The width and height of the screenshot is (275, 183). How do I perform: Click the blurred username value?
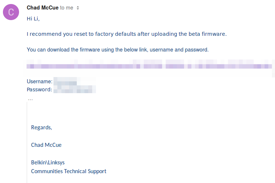pos(65,81)
